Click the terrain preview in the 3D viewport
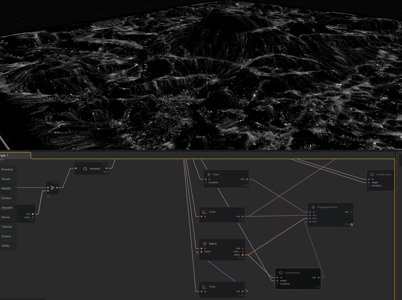This screenshot has width=402, height=300. pos(201,75)
